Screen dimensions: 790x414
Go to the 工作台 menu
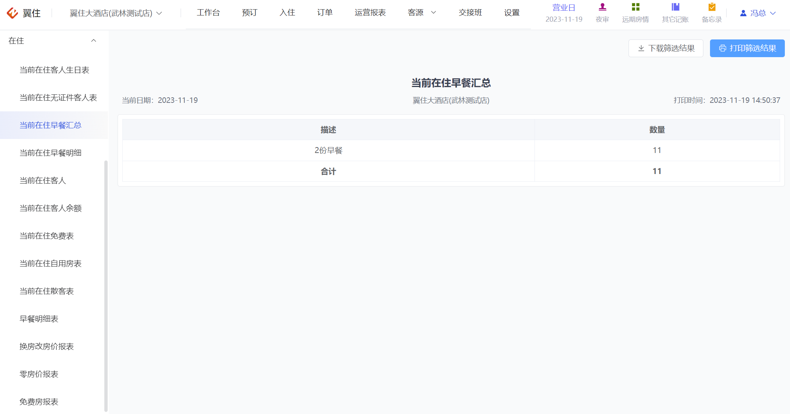208,13
